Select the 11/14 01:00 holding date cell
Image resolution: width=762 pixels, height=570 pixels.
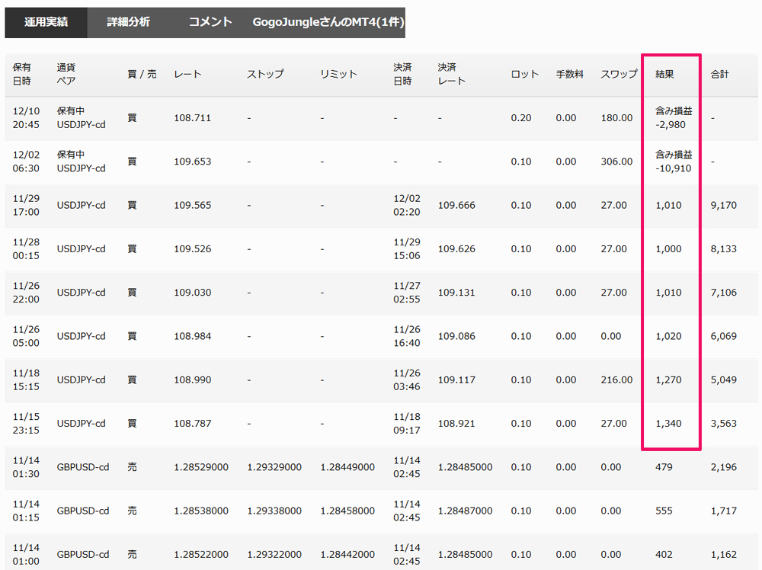pyautogui.click(x=26, y=555)
